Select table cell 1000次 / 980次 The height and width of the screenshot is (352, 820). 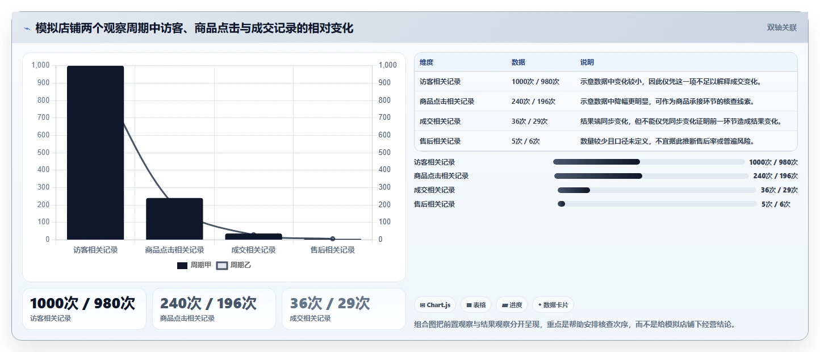click(x=535, y=82)
